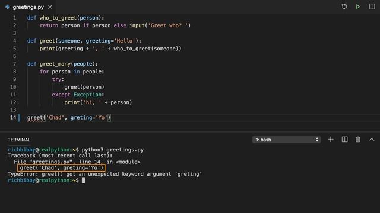Click line number 7 in gutter
The width and height of the screenshot is (380, 213).
click(x=14, y=64)
